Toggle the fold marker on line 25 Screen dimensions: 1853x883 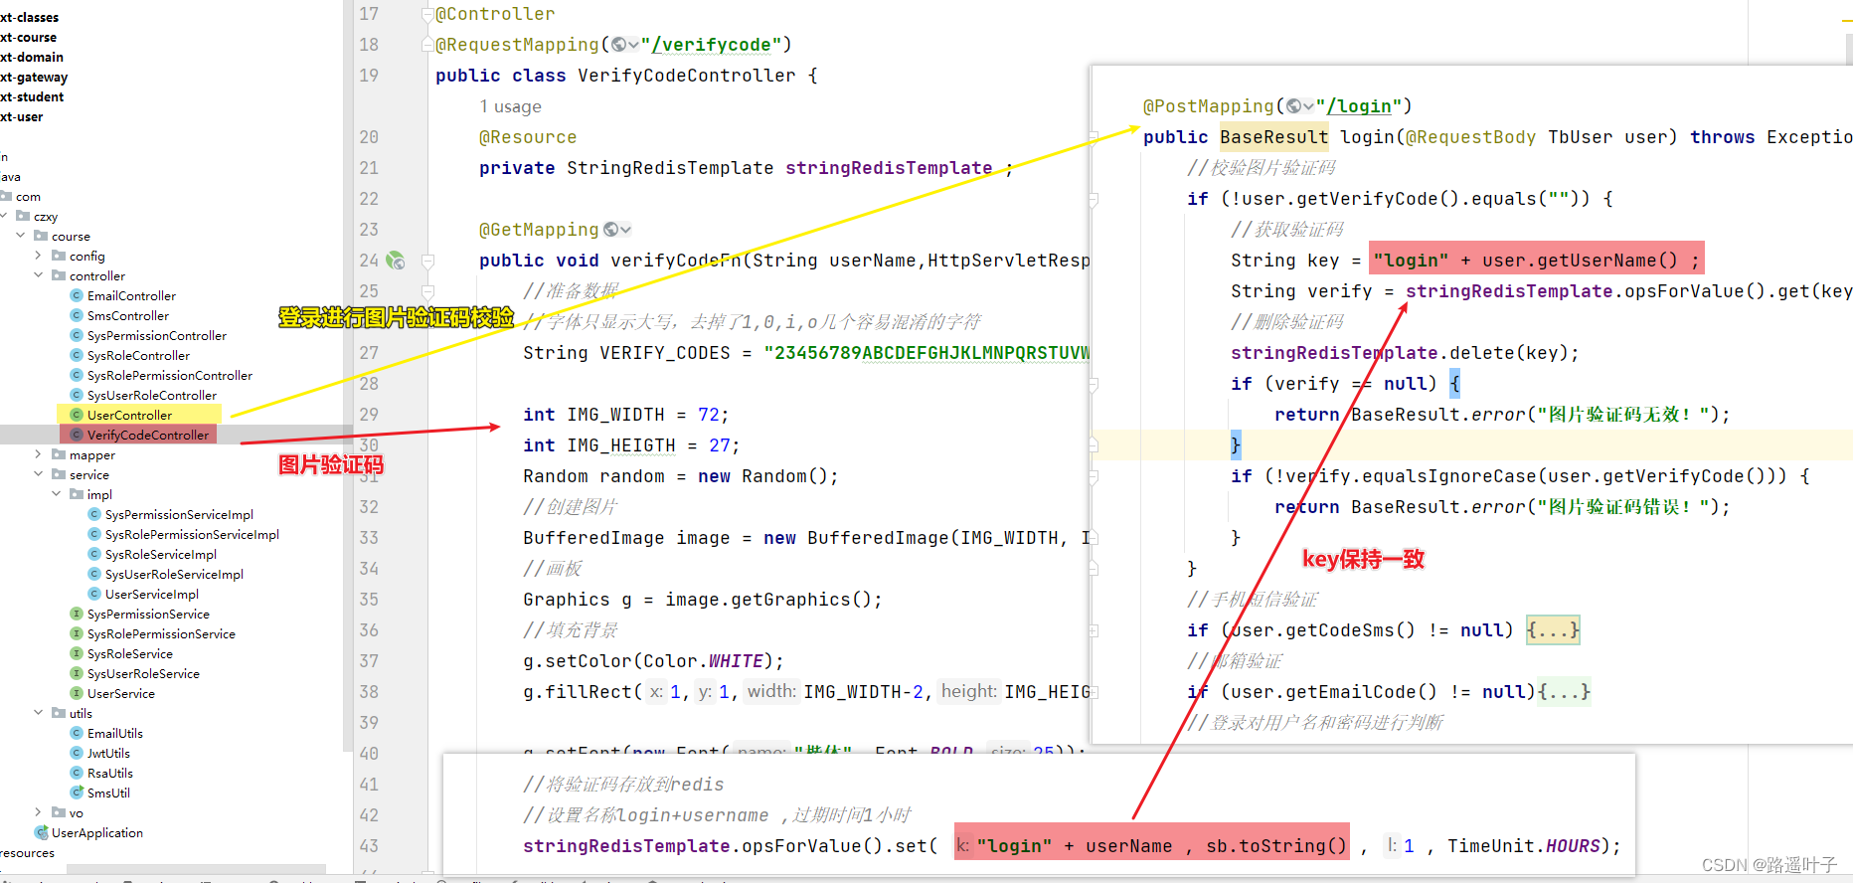[x=428, y=292]
